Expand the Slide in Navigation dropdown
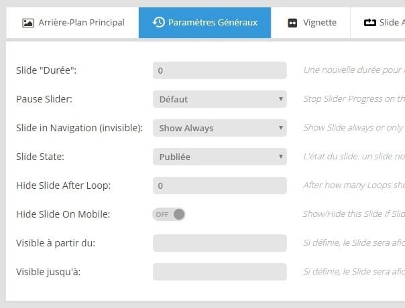The height and width of the screenshot is (308, 405). 220,128
